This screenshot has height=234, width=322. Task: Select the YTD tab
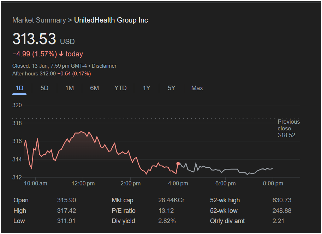[120, 88]
